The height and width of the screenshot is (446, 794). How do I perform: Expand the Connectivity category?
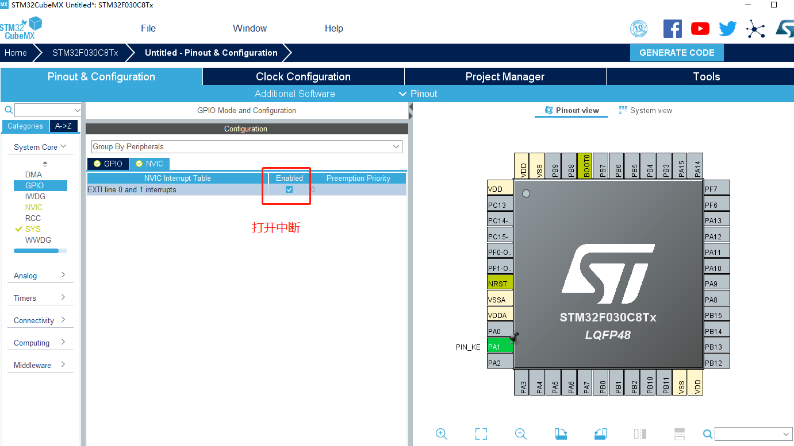pos(40,320)
